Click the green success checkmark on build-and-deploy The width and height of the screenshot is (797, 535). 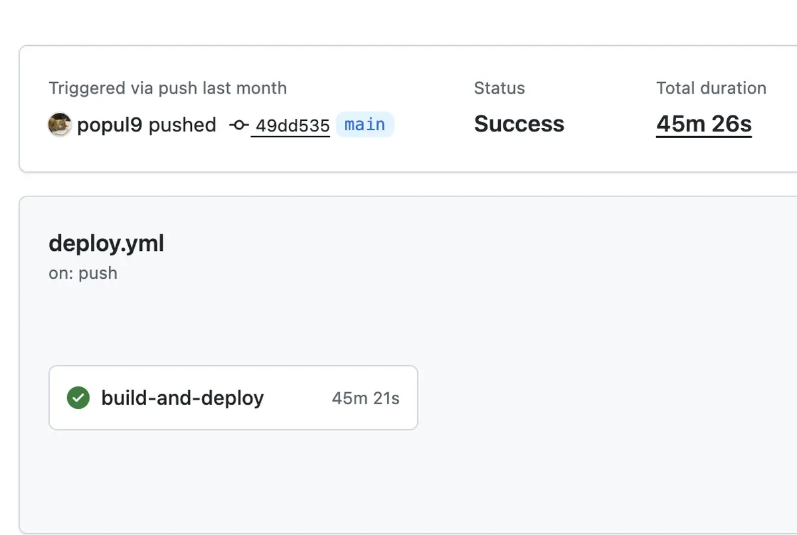pos(78,398)
